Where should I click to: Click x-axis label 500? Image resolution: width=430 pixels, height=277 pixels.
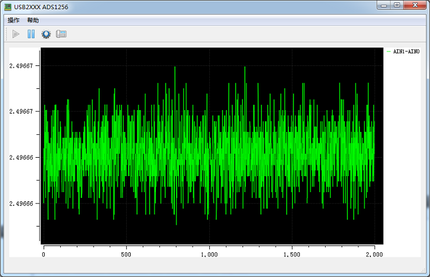pyautogui.click(x=126, y=255)
